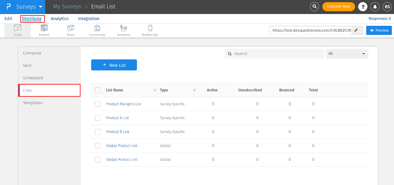394x185 pixels.
Task: Toggle the select-all checkbox in table header
Action: click(98, 90)
